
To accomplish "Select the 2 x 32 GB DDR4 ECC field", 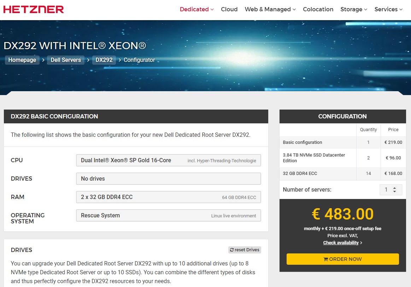I will [169, 197].
